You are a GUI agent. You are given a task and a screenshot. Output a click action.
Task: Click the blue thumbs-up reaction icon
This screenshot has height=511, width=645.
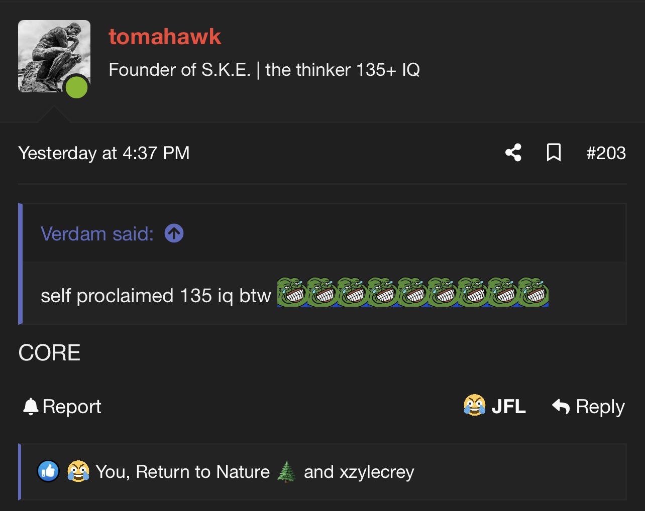click(x=48, y=471)
